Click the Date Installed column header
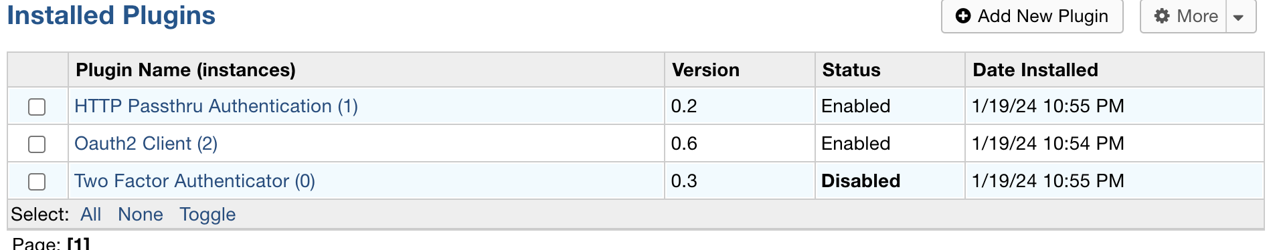This screenshot has height=250, width=1273. coord(1035,70)
